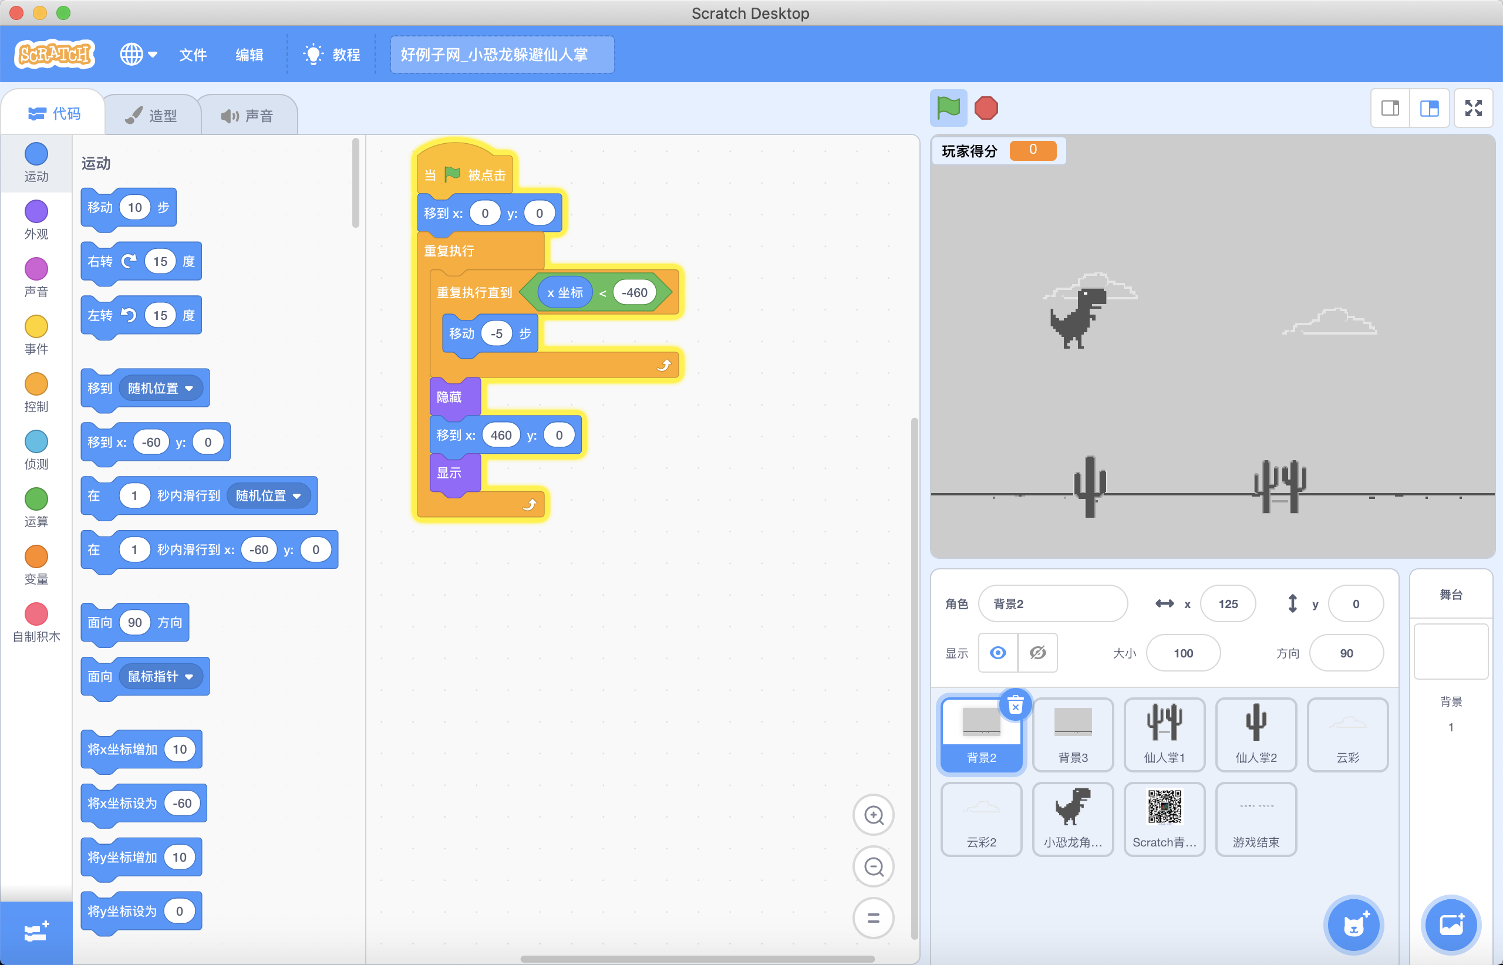This screenshot has width=1503, height=965.
Task: Open 随机位置 dropdown in the glide block
Action: click(x=268, y=495)
